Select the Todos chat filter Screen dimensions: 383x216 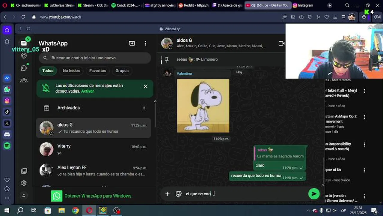coord(48,70)
